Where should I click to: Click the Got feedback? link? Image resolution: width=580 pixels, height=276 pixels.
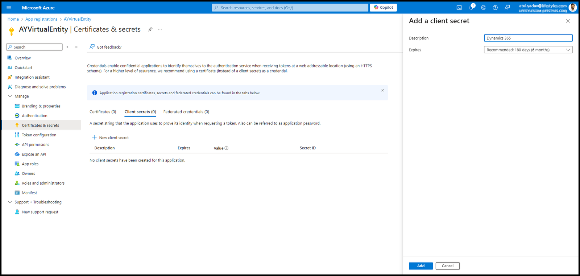(105, 47)
